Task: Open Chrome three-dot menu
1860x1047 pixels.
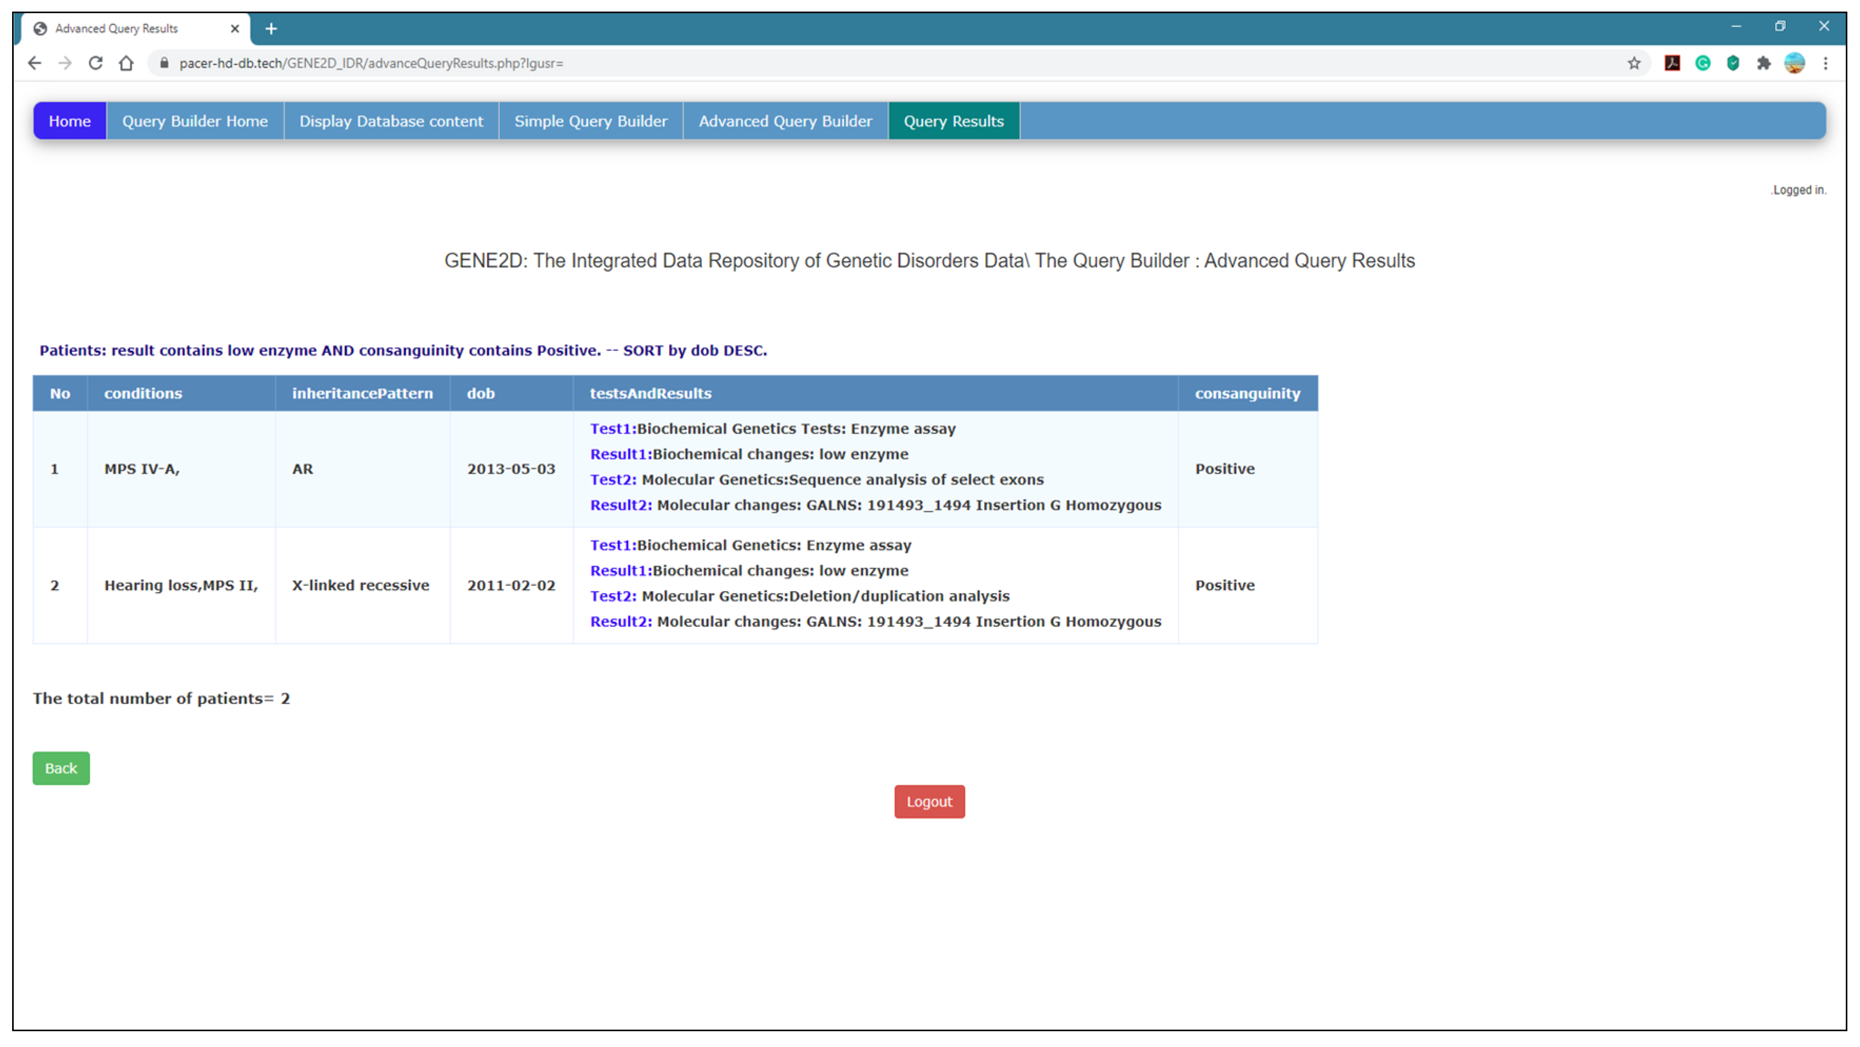Action: coord(1825,64)
